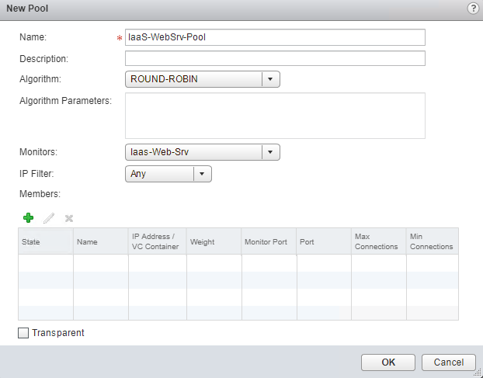This screenshot has width=483, height=378.
Task: Focus the Description input field
Action: (x=275, y=58)
